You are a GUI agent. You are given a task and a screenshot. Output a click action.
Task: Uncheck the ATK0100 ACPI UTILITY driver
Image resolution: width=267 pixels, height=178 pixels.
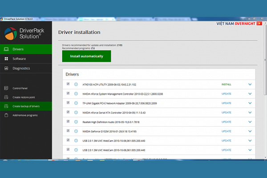coord(68,84)
